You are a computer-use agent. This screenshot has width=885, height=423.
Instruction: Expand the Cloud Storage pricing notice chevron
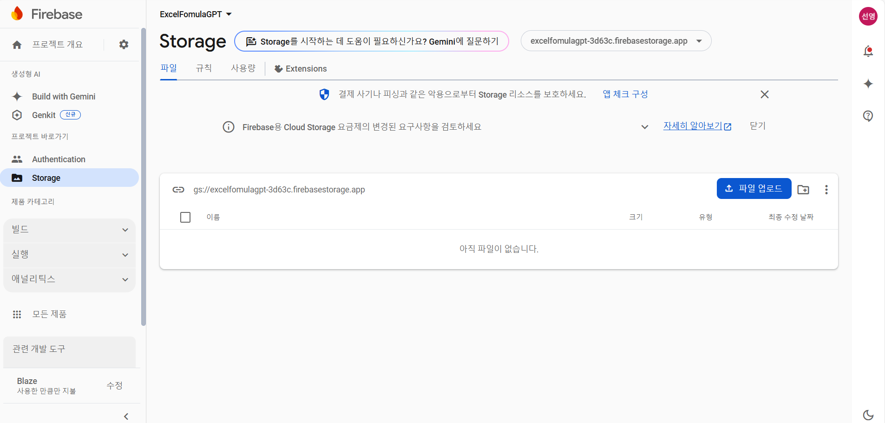pos(645,127)
